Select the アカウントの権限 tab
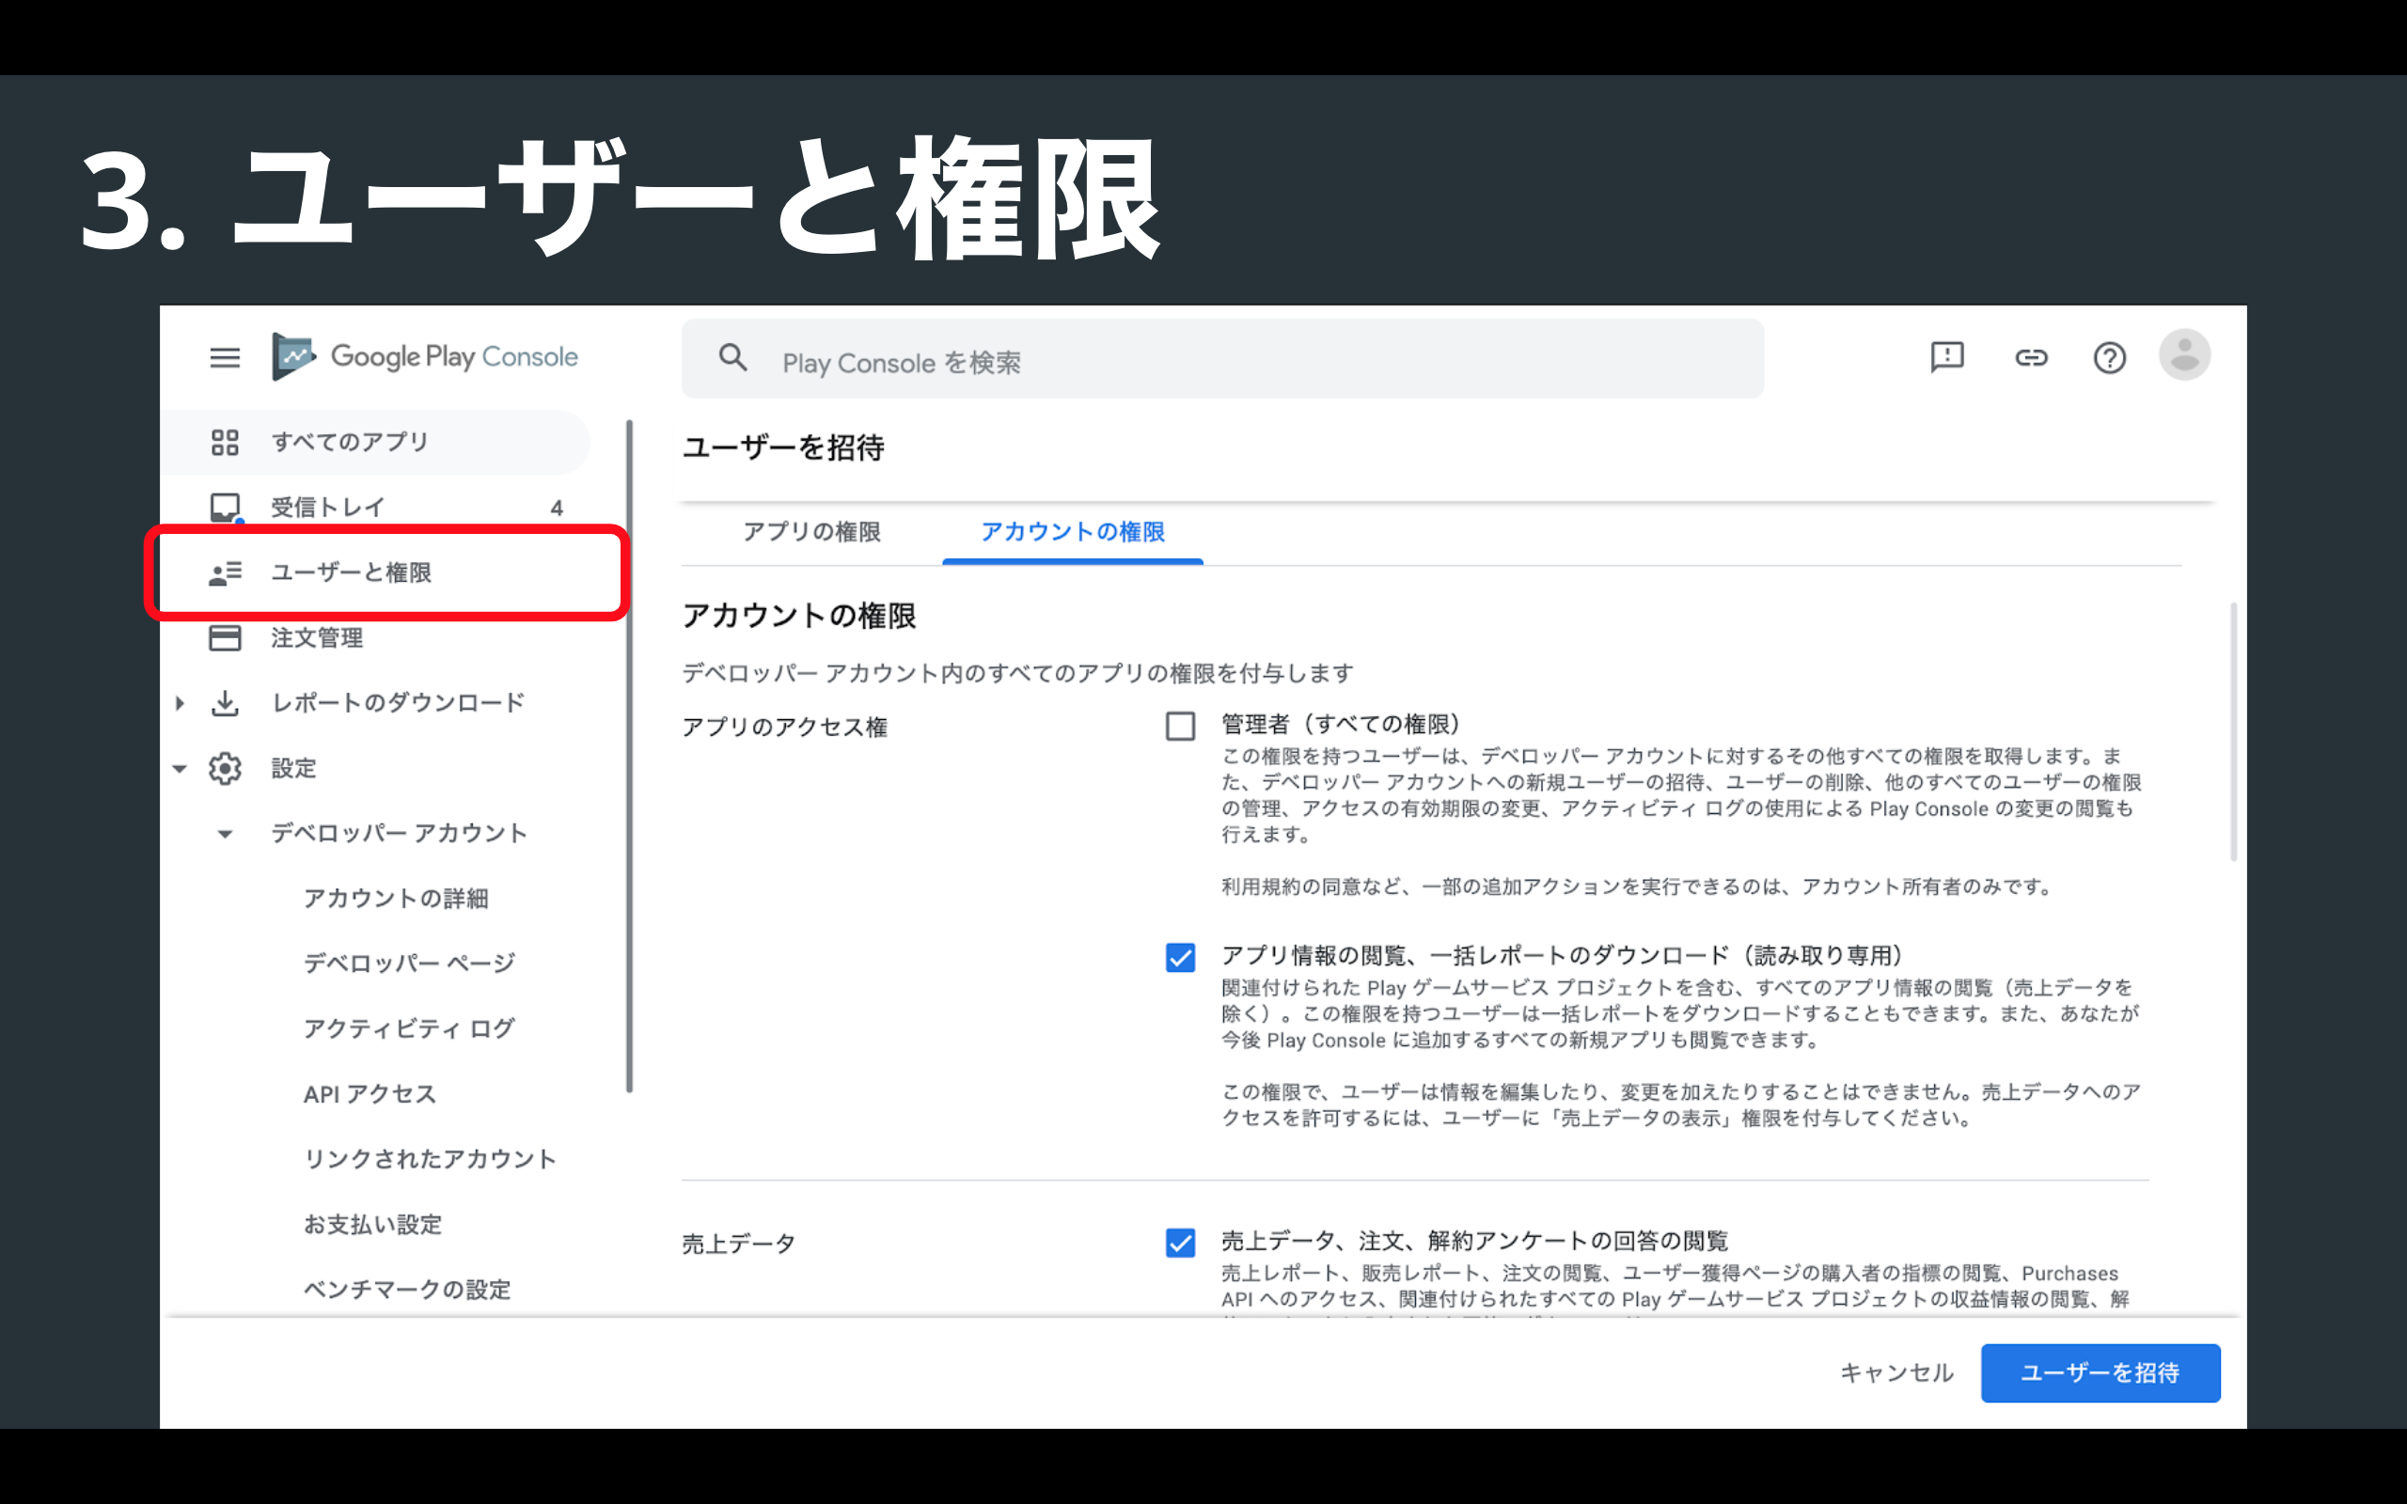The image size is (2407, 1504). pyautogui.click(x=1072, y=532)
